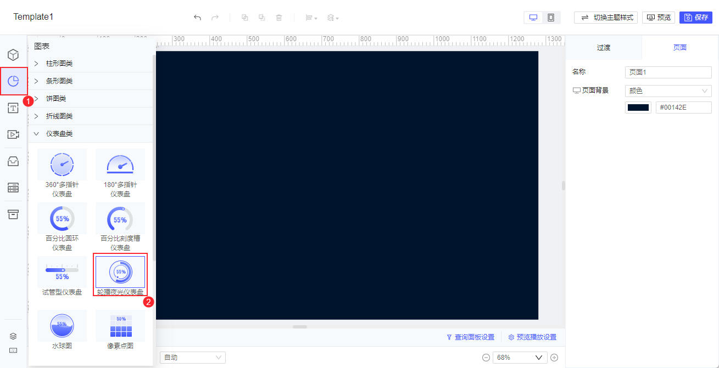
Task: Click the zoom out minus icon
Action: pyautogui.click(x=486, y=358)
